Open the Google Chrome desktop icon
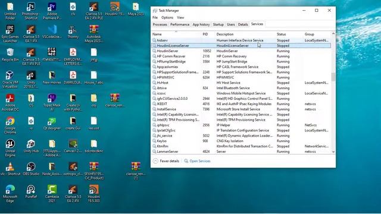Screen dimensions: 381x214 10,125
